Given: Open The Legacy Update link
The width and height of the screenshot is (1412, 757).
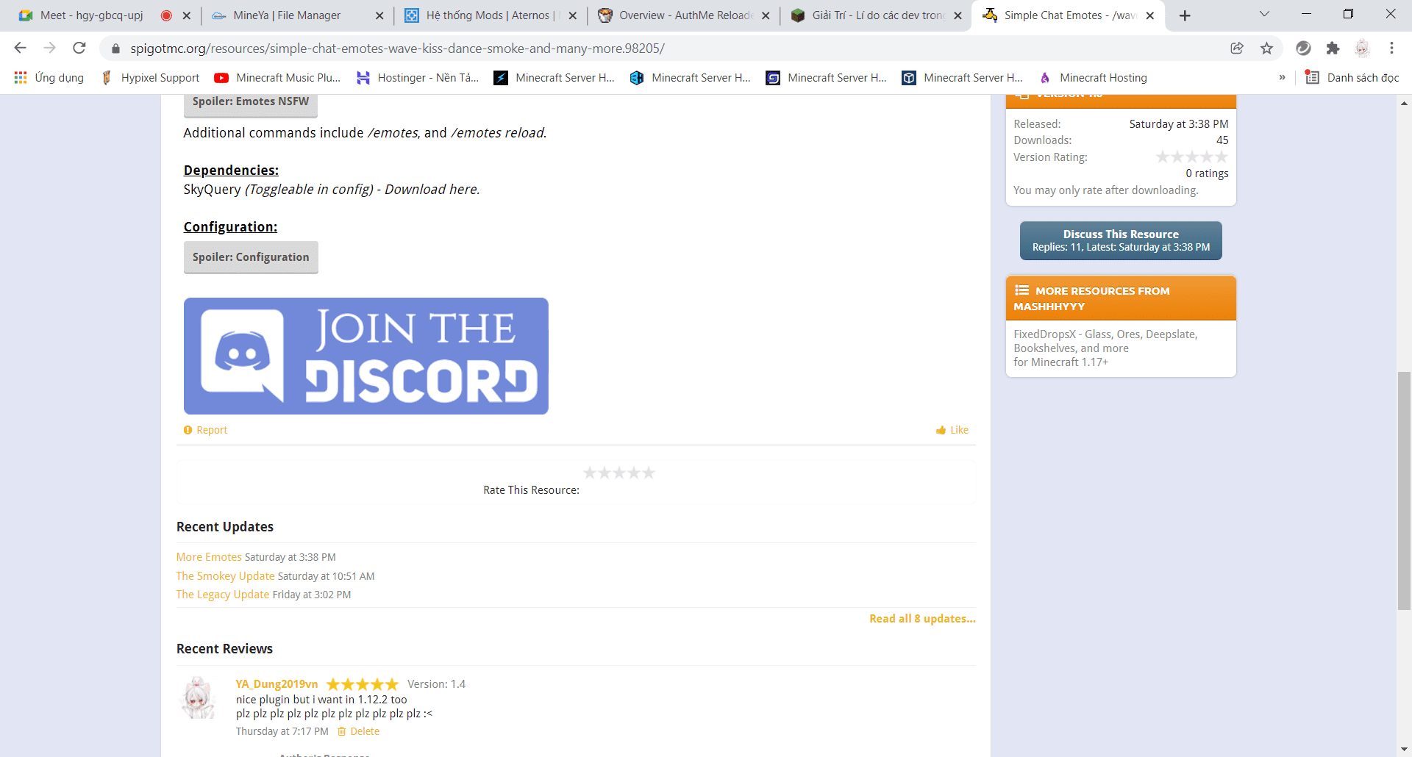Looking at the screenshot, I should 223,595.
